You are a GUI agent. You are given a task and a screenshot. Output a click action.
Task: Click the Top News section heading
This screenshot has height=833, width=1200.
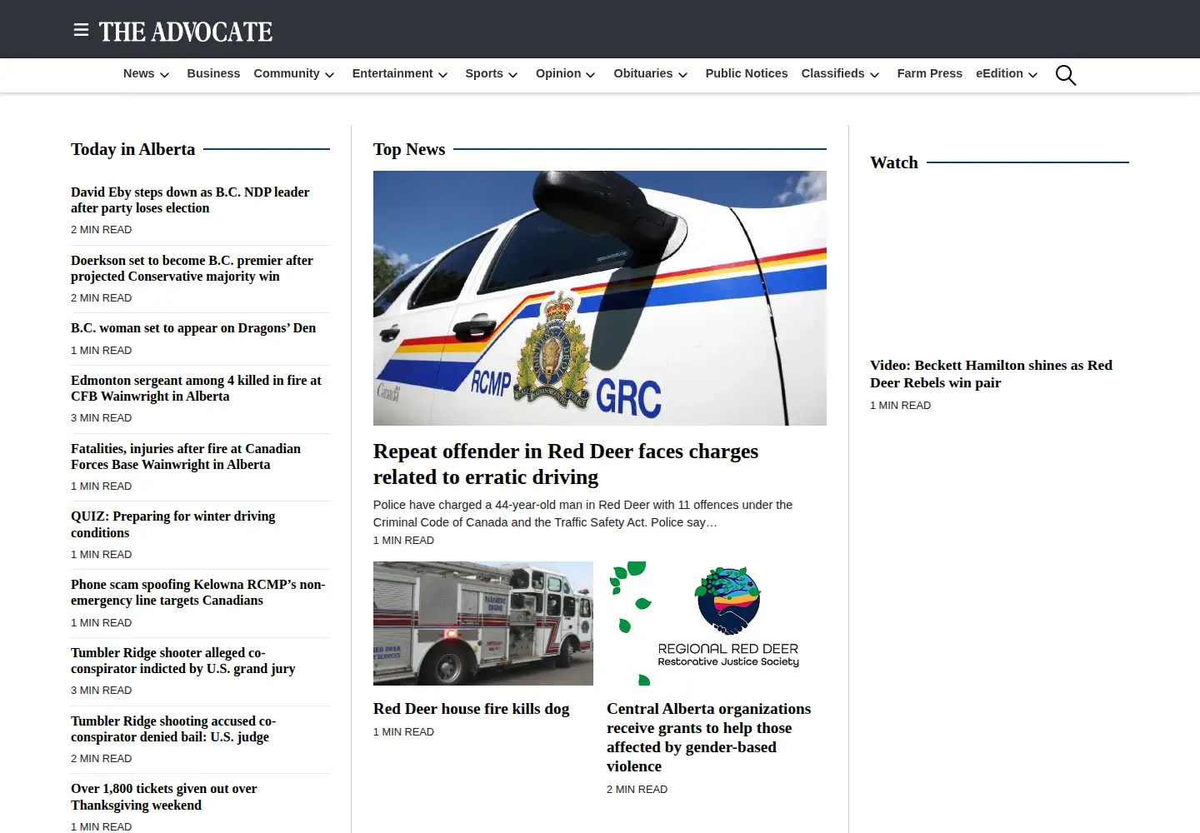point(409,149)
